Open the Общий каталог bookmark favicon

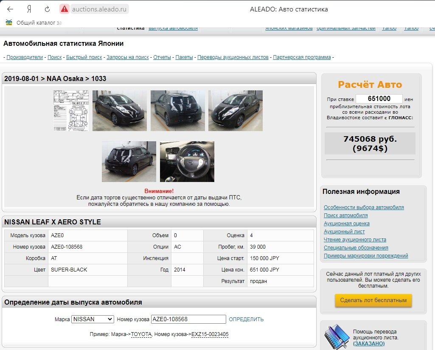[9, 23]
